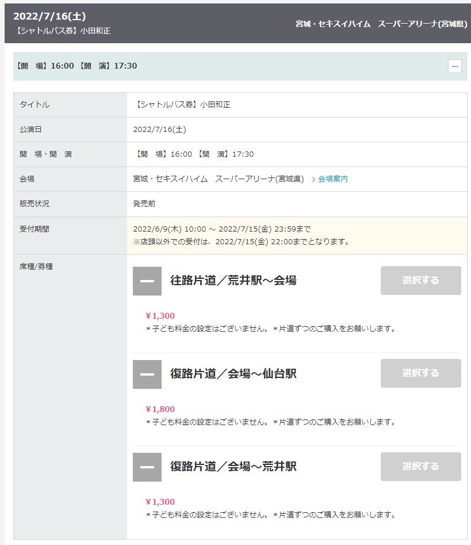Screen dimensions: 471x545
Task: Collapse the 開場 16:00 performance section
Action: pos(455,66)
